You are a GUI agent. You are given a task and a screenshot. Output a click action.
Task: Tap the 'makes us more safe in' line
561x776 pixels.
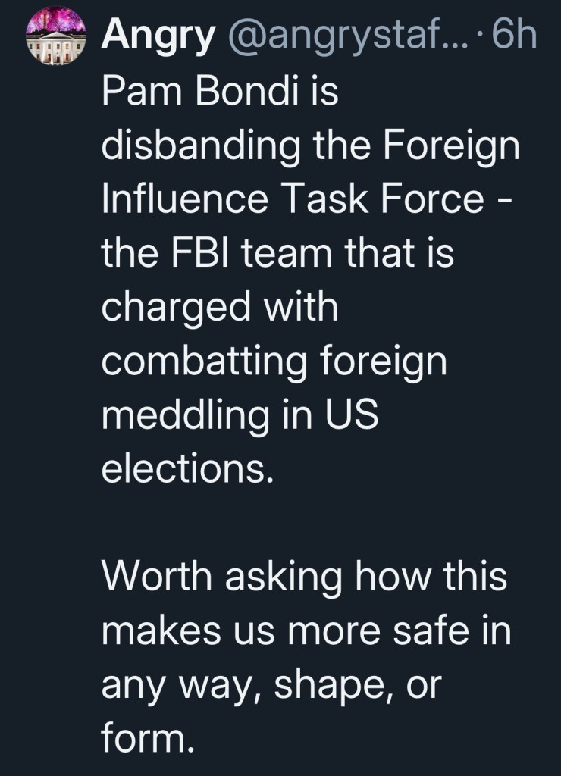pyautogui.click(x=306, y=632)
